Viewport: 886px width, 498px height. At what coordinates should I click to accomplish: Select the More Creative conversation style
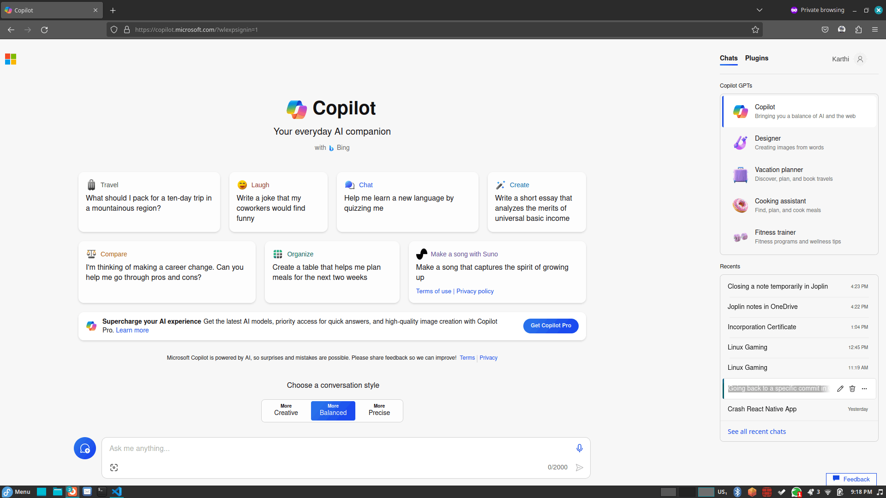[286, 410]
